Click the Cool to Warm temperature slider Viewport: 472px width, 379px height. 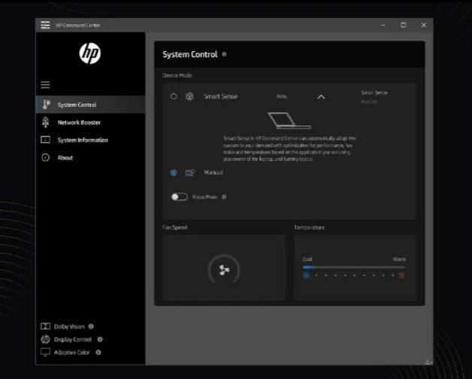pos(354,267)
